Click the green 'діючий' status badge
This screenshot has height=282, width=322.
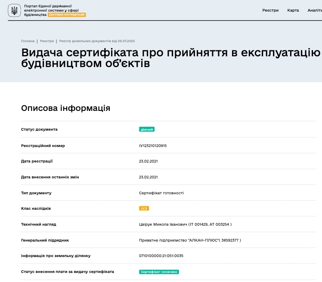[x=147, y=129]
